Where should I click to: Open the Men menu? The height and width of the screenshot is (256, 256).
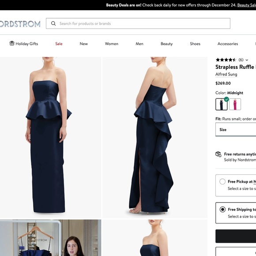139,44
